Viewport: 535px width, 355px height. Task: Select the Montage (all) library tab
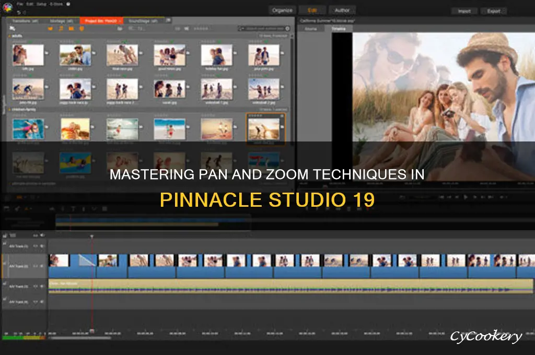pos(62,21)
